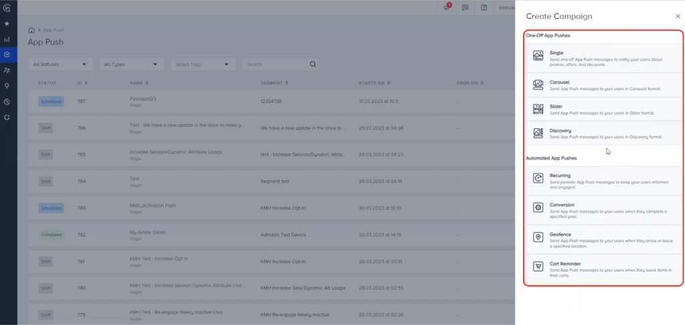Open the chat message icon in the top bar
Viewport: 685px width, 325px height.
466,7
